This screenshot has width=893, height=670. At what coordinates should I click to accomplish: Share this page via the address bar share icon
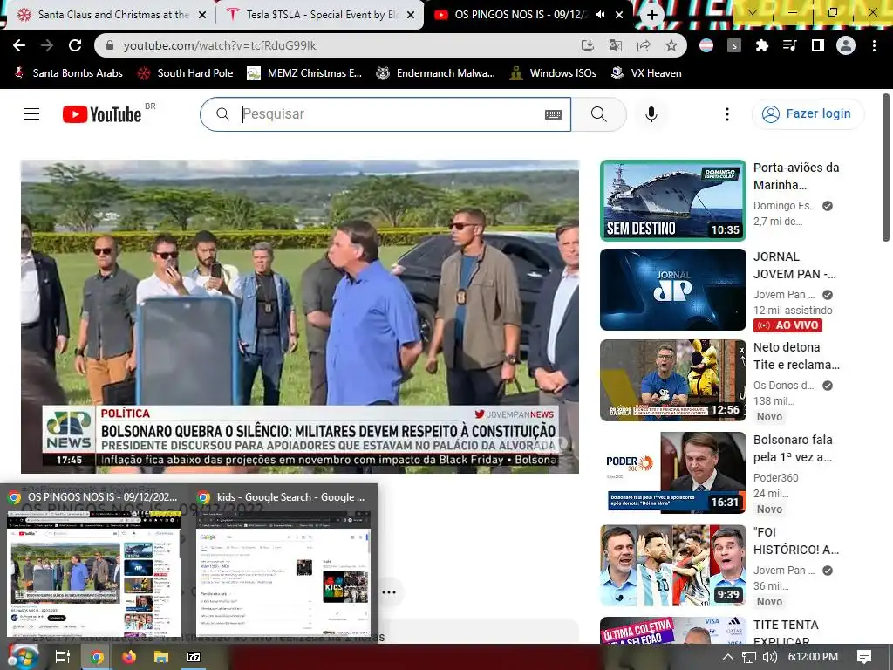(x=644, y=45)
